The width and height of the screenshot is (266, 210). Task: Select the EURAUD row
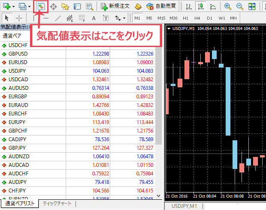[77, 105]
